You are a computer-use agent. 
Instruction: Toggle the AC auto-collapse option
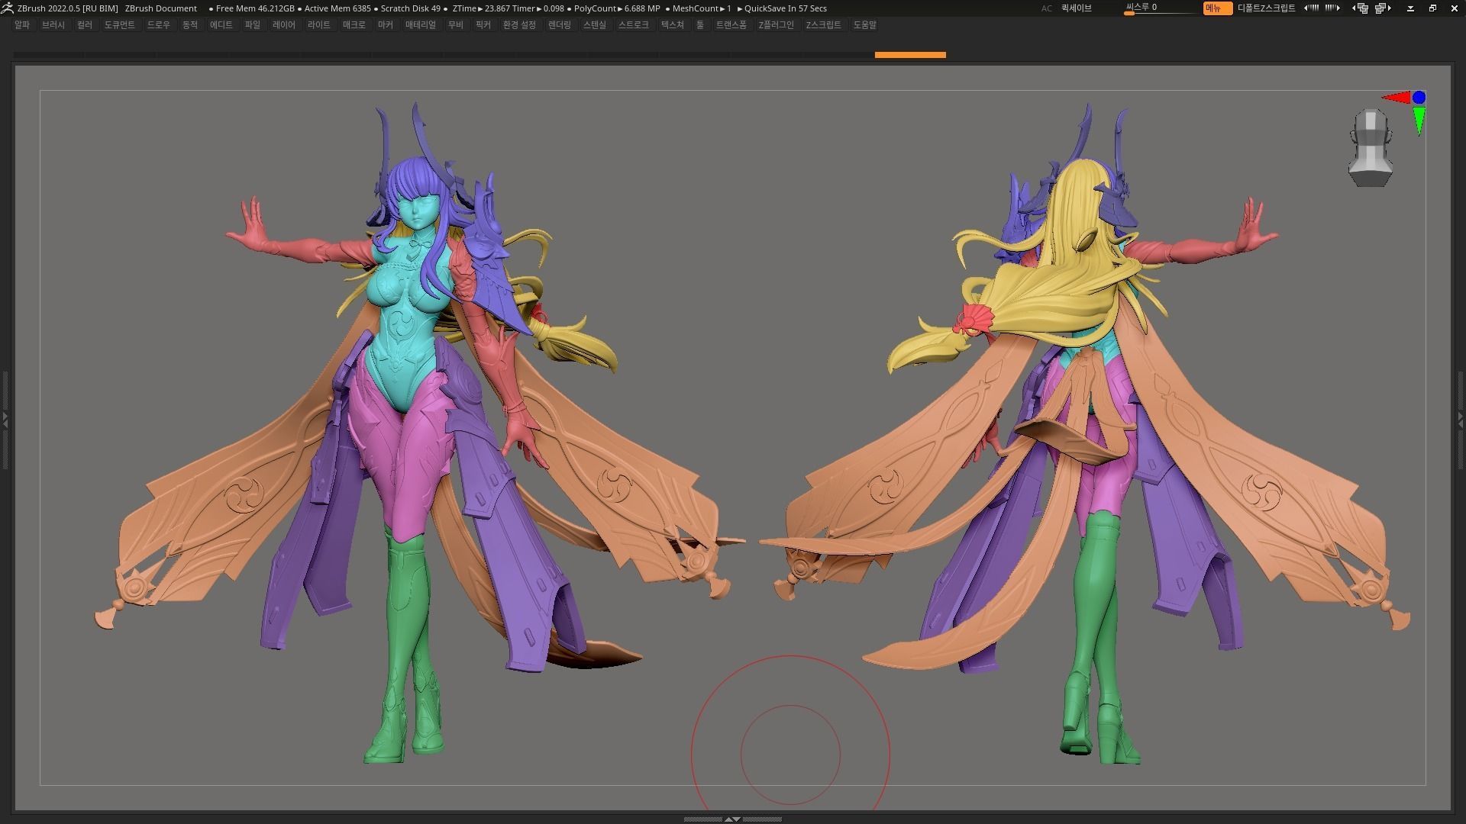(x=1046, y=8)
